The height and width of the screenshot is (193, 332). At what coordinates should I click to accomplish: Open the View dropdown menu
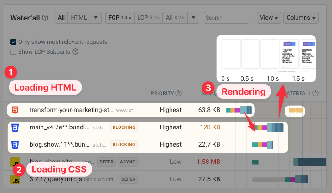click(269, 18)
